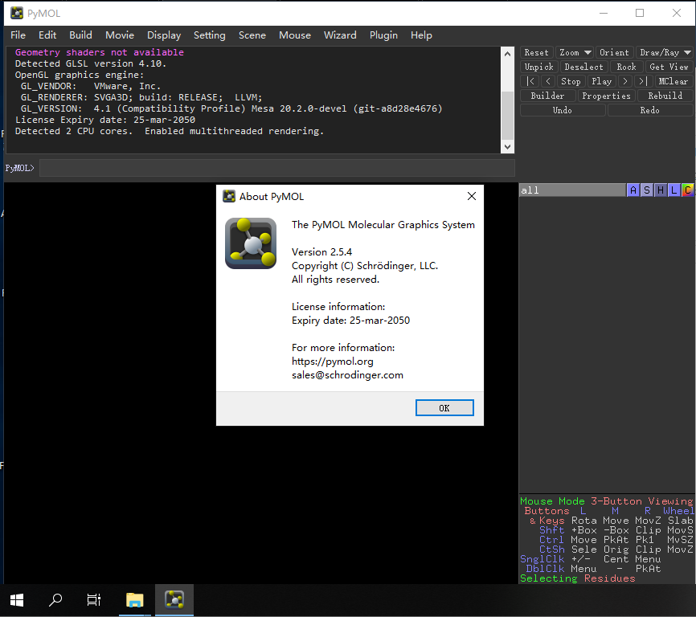
Task: Click the Orient button
Action: tap(614, 52)
